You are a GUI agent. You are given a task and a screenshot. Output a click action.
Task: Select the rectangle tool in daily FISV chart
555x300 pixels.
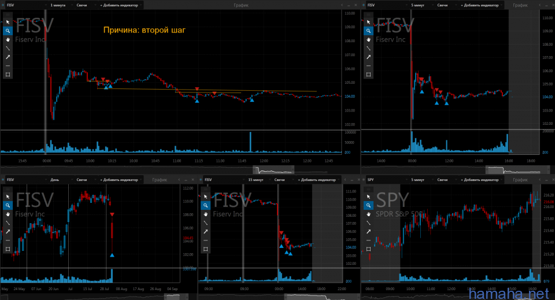8,249
